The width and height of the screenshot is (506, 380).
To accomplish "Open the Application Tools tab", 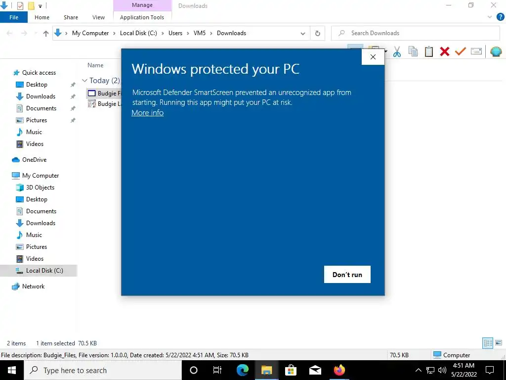I will coord(142,17).
